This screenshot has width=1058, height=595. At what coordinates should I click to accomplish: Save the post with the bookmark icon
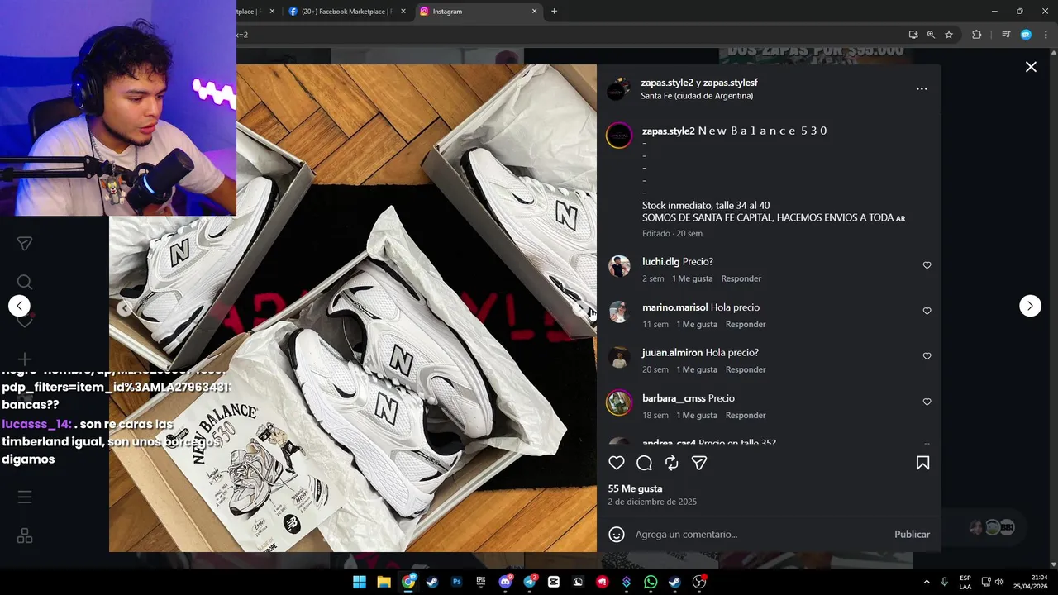tap(922, 463)
